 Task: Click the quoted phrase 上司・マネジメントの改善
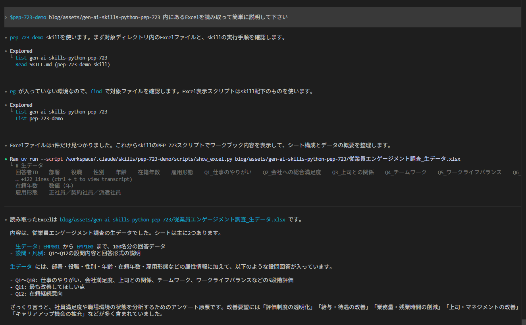click(482, 307)
